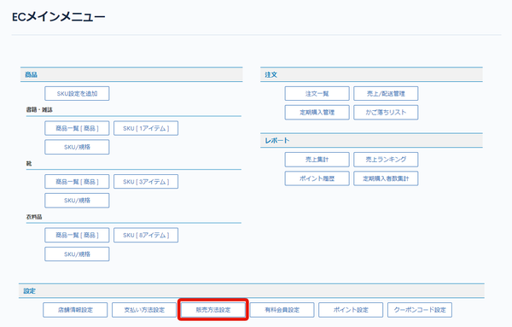Go to 売上/配送管理

tap(386, 93)
